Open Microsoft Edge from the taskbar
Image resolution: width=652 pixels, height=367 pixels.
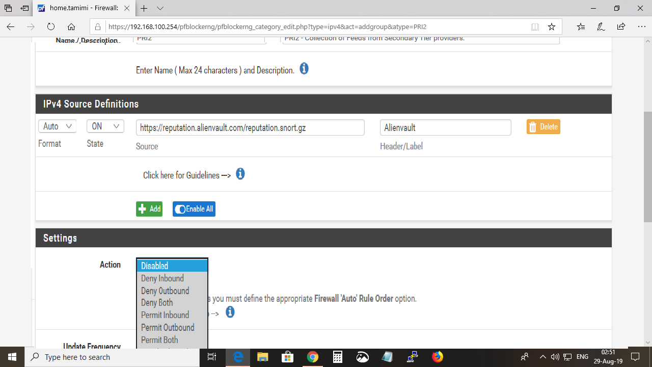pos(238,357)
